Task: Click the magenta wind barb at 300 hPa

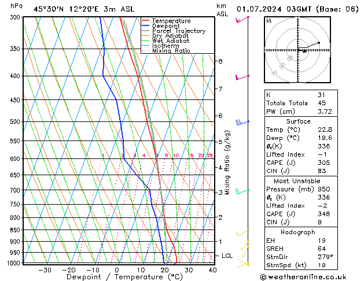Action: (242, 20)
